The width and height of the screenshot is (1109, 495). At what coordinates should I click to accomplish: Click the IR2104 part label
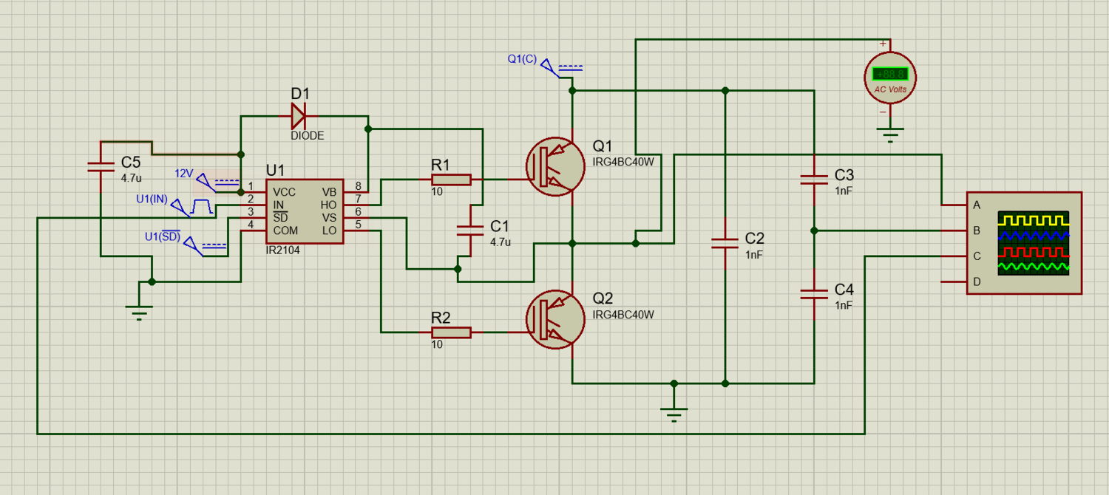pos(283,250)
